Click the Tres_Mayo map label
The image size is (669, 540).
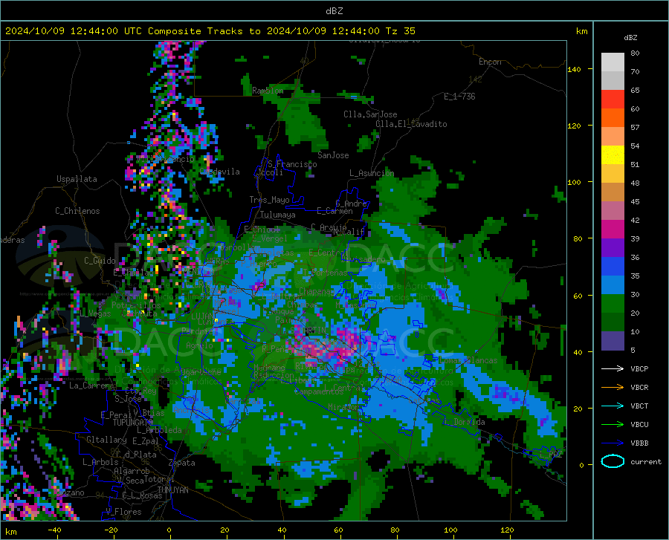pos(269,200)
